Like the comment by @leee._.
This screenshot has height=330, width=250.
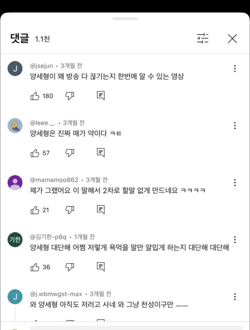(x=35, y=153)
